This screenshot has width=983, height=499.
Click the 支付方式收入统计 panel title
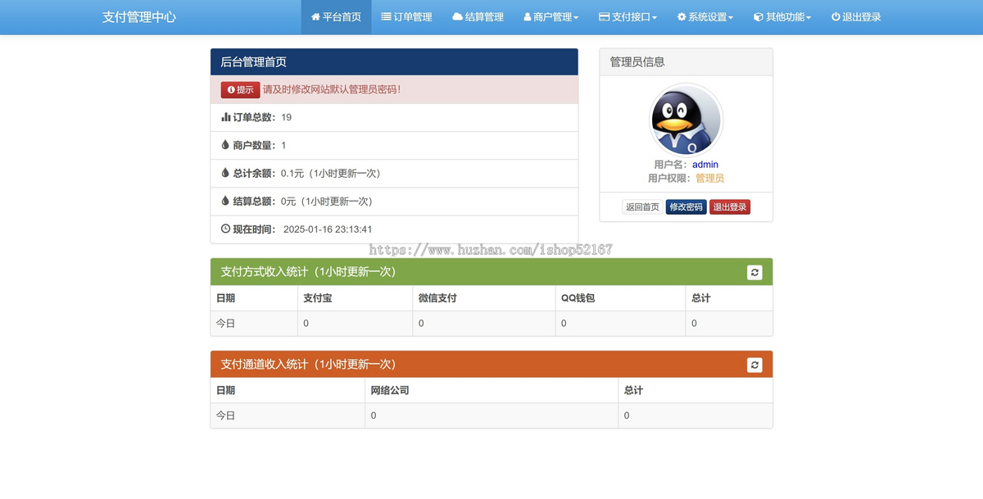pos(308,272)
